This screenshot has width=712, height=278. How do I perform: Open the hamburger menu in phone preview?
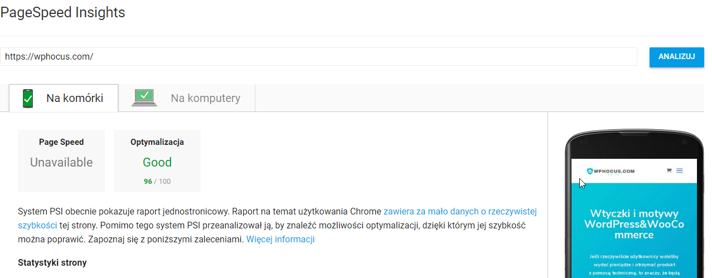(x=680, y=171)
